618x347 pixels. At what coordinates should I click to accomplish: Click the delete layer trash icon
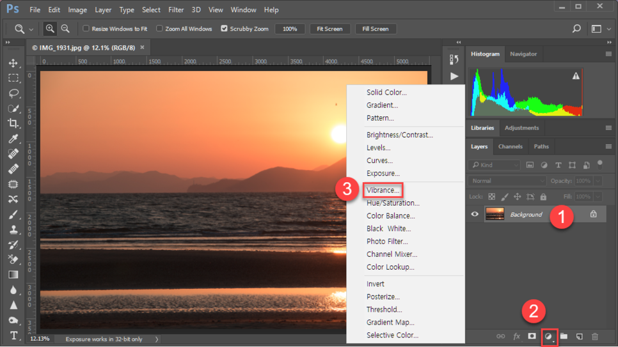click(x=595, y=336)
